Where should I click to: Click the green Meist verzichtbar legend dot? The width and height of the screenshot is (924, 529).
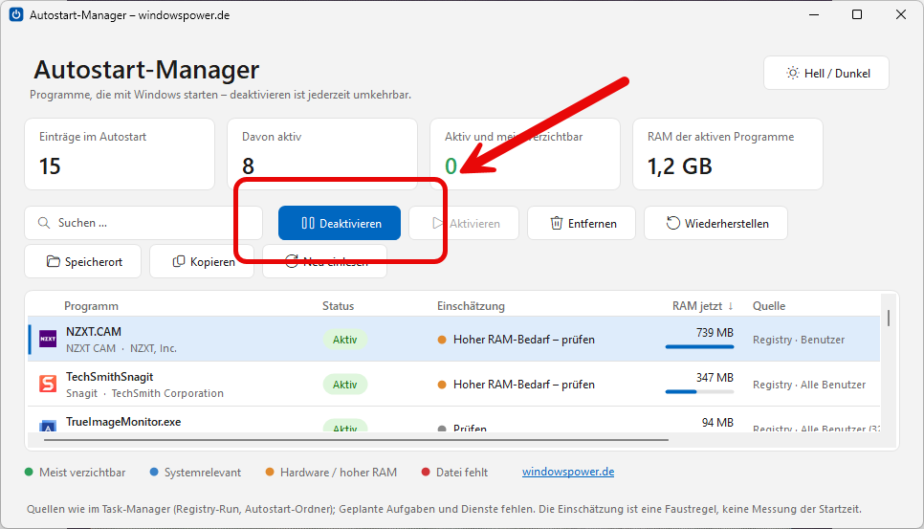click(29, 472)
